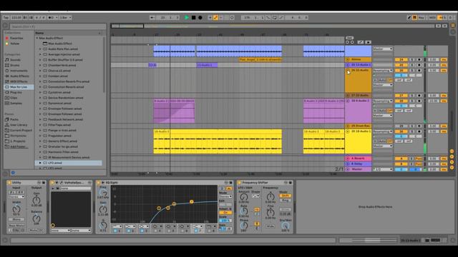Open Current Project under Places
This screenshot has height=257, width=458.
point(21,130)
